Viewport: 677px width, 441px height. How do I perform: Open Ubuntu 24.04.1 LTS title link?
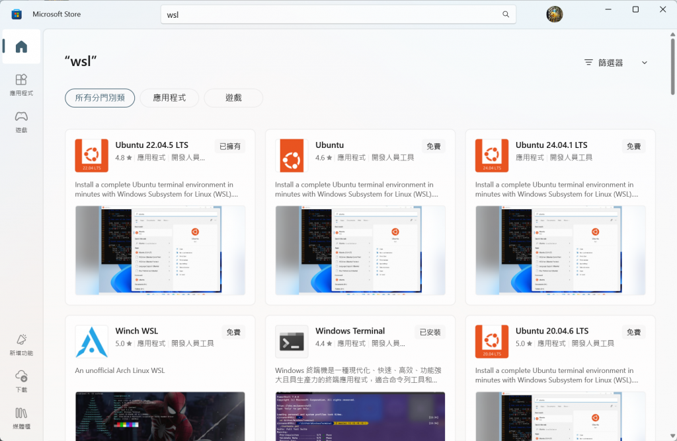coord(551,145)
